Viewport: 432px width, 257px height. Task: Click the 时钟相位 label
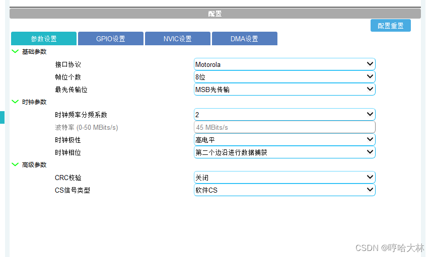pos(68,152)
